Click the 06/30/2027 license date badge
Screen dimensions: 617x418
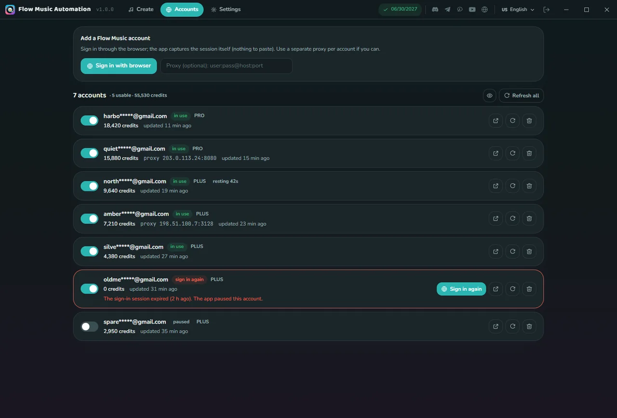click(400, 10)
